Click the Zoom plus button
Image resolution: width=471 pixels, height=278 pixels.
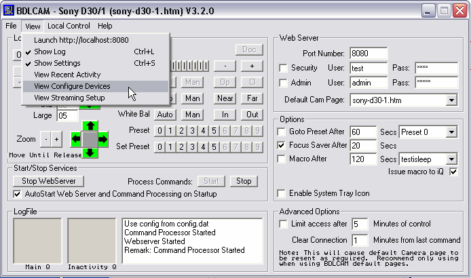[56, 139]
